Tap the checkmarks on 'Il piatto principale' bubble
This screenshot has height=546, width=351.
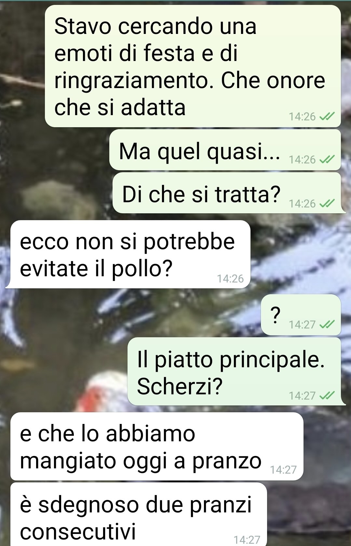pos(326,395)
